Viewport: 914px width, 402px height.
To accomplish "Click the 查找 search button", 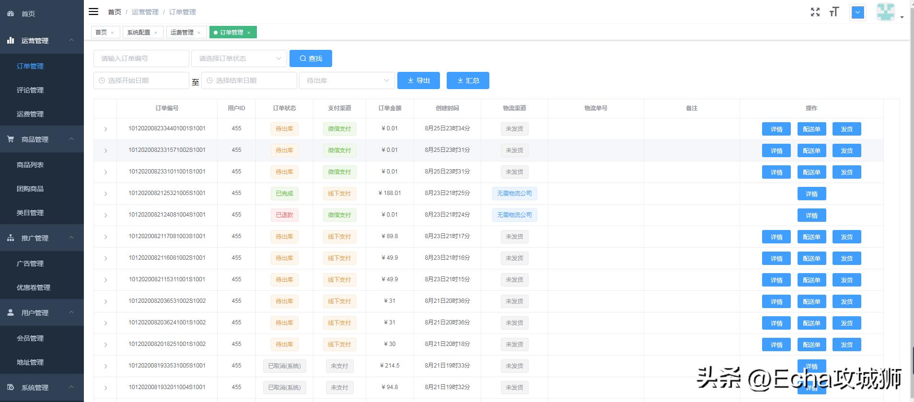I will (311, 58).
